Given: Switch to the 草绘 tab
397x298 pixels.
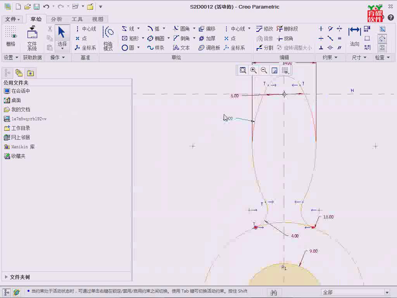Looking at the screenshot, I should tap(36, 19).
